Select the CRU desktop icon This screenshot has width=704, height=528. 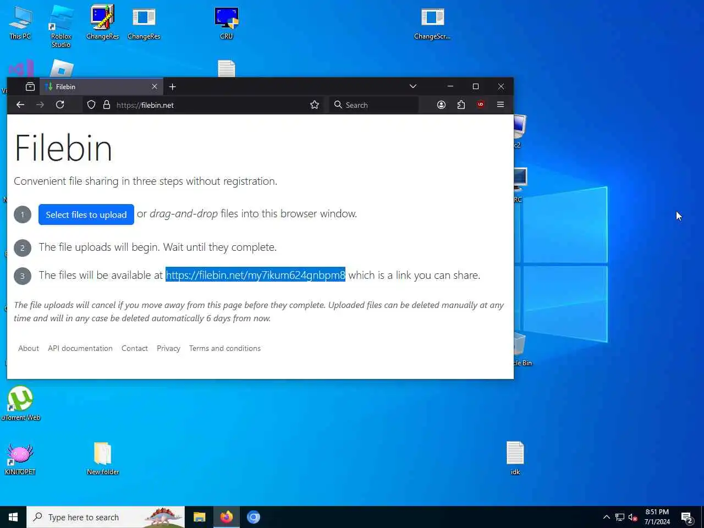227,23
